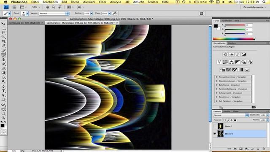Select the Rectangular Marquee tool
This screenshot has height=152, width=270.
[3, 28]
